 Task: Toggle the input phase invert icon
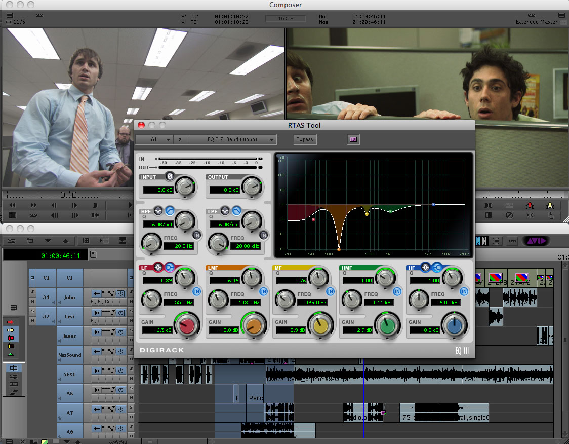tap(170, 177)
